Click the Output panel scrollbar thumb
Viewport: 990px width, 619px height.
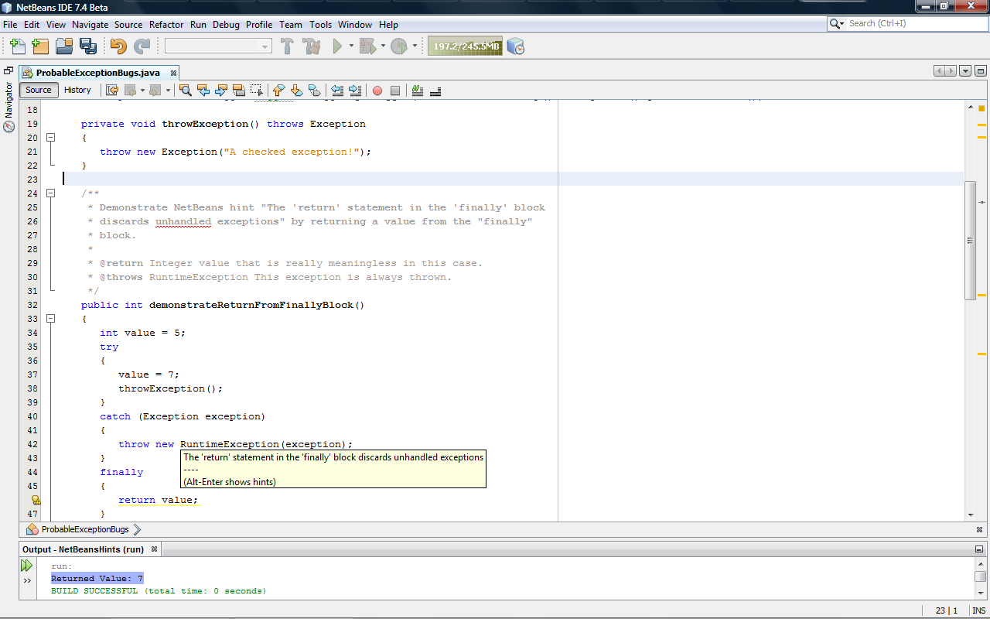980,576
